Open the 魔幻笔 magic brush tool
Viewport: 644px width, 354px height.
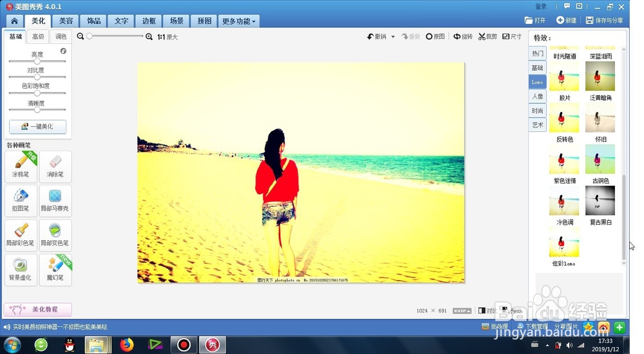point(55,270)
